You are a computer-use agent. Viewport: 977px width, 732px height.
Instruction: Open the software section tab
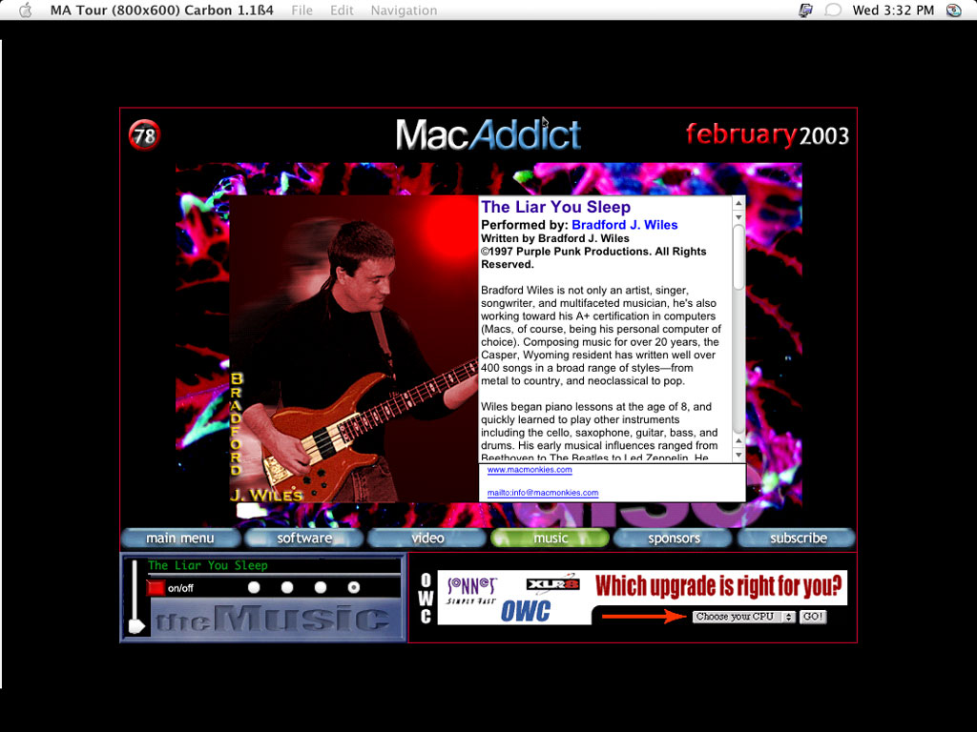tap(304, 538)
